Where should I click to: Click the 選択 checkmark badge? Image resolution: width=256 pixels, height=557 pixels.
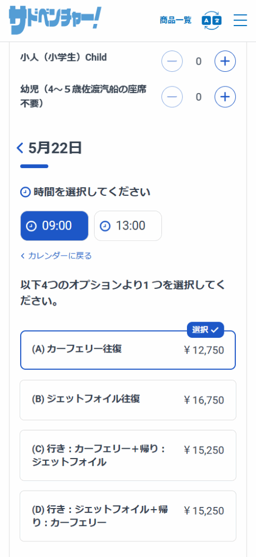(x=205, y=330)
